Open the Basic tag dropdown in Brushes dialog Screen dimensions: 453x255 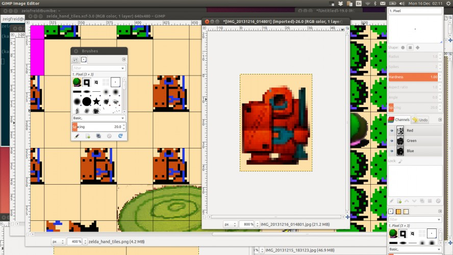[x=98, y=118]
